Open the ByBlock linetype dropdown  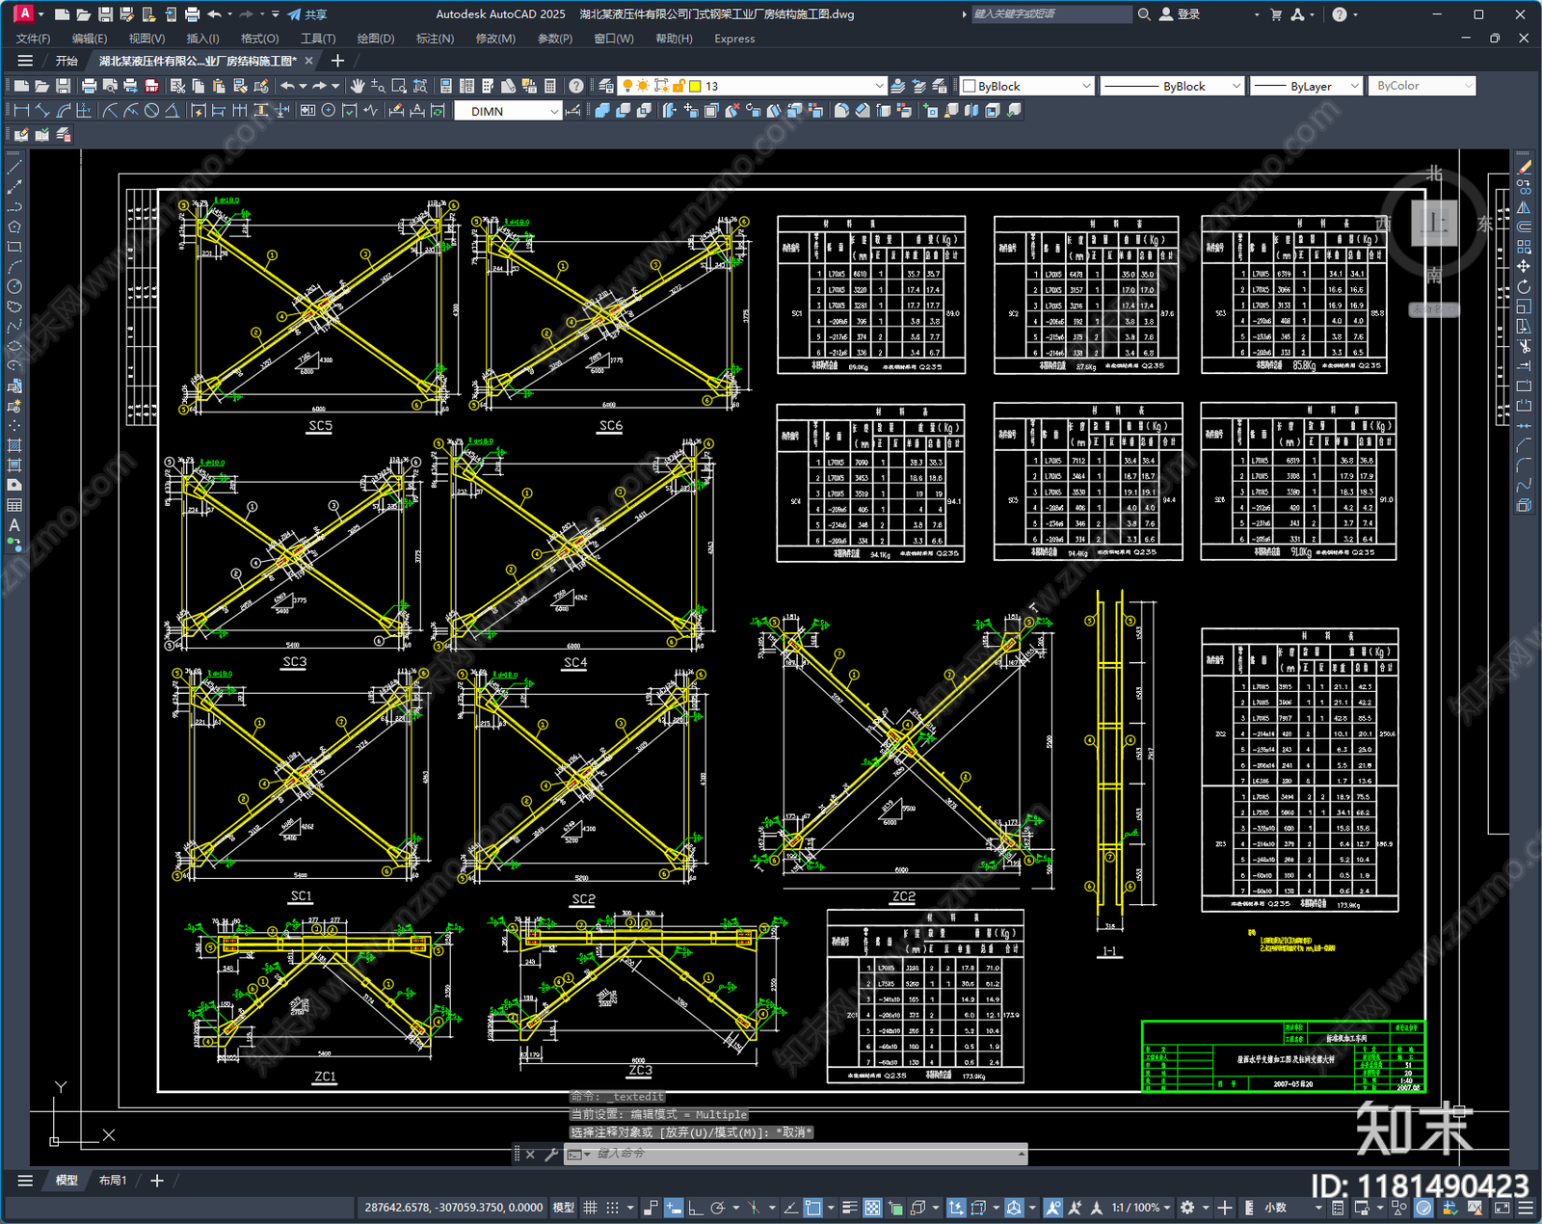[x=1172, y=86]
